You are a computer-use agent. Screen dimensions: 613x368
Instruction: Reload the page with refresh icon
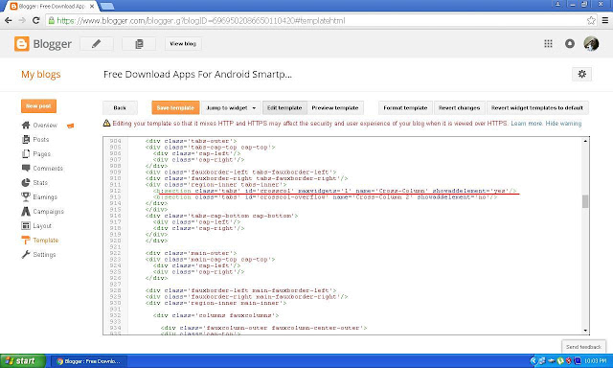[x=36, y=20]
